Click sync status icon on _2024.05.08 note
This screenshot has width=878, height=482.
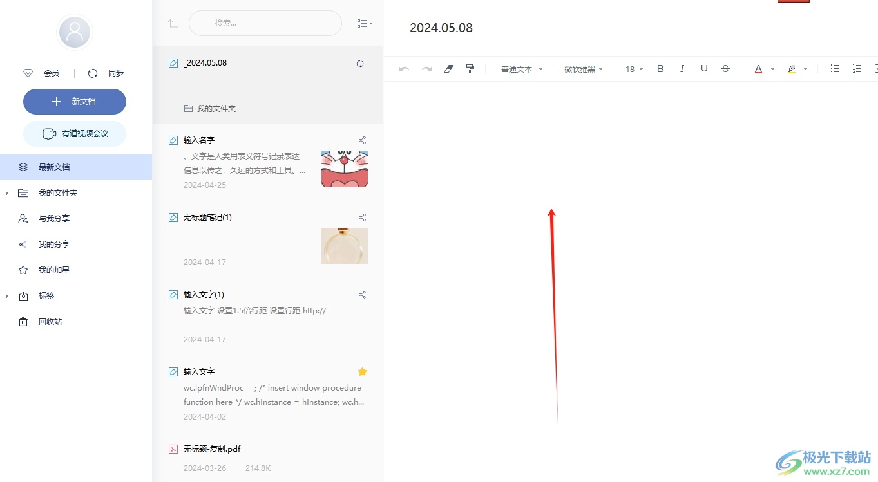360,63
